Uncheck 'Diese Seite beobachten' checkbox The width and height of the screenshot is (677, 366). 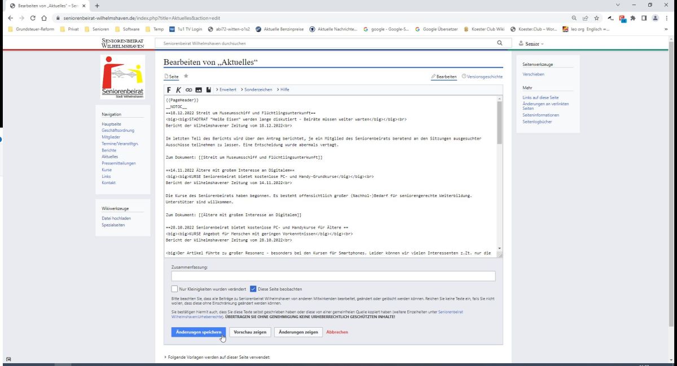[x=253, y=289]
